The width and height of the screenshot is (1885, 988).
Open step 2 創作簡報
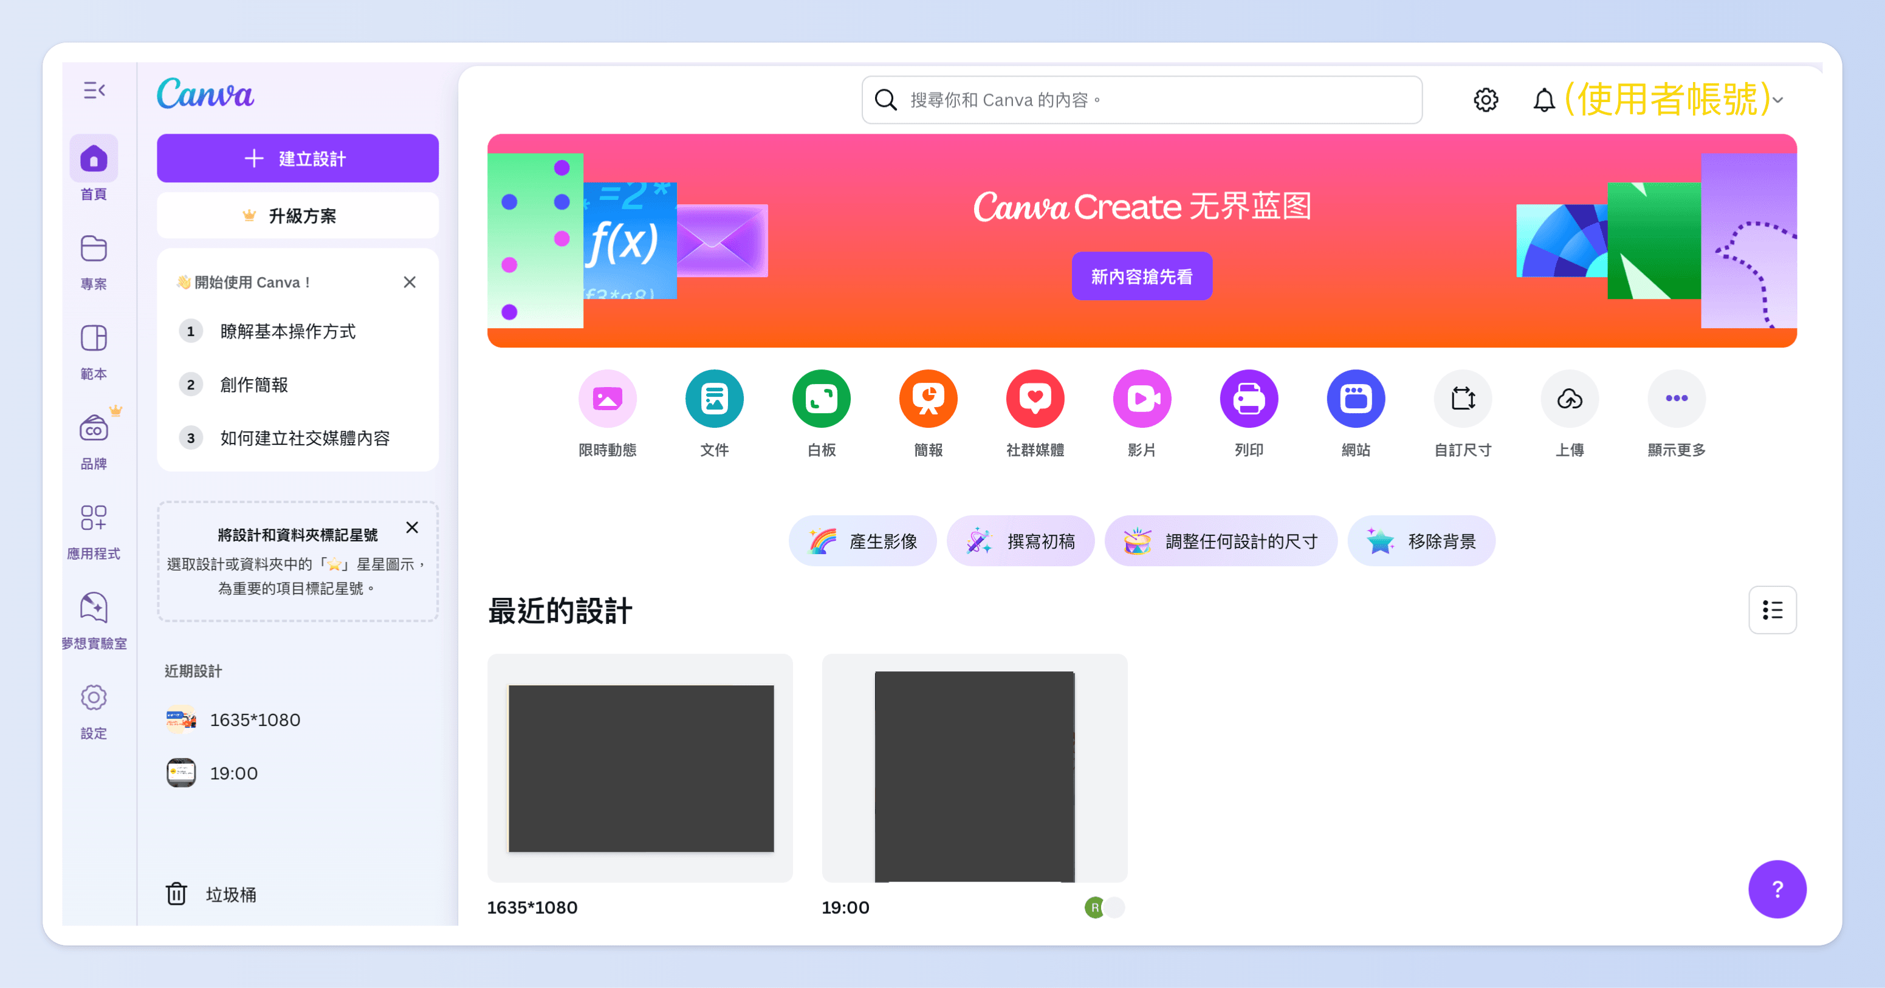(297, 384)
